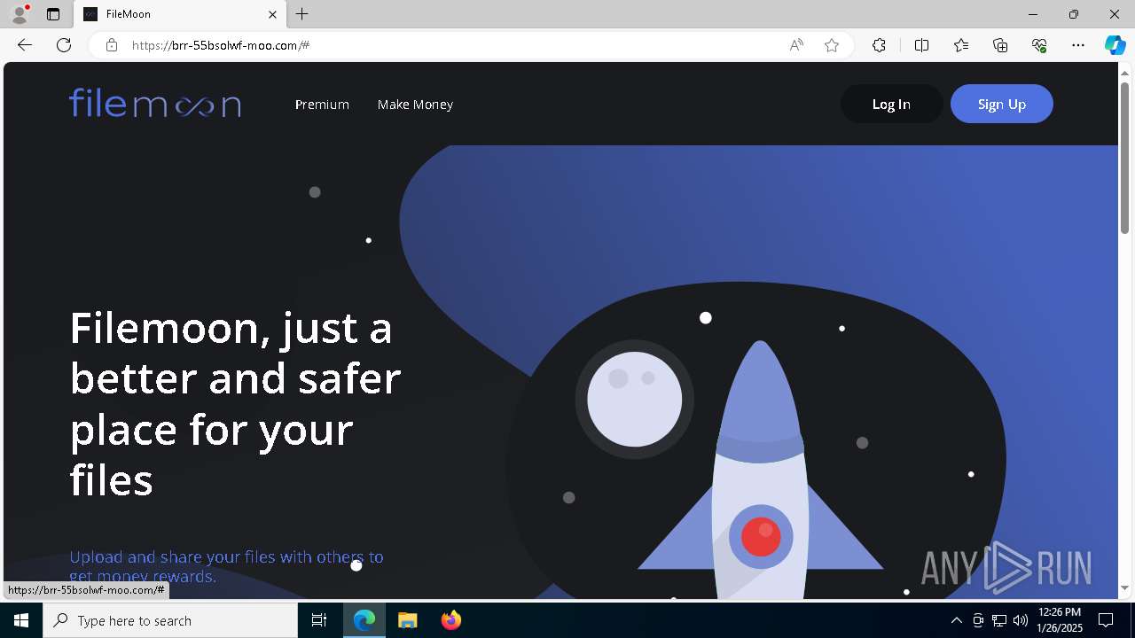Screen dimensions: 1135x638
Task: Open the Favorites list
Action: pyautogui.click(x=961, y=45)
